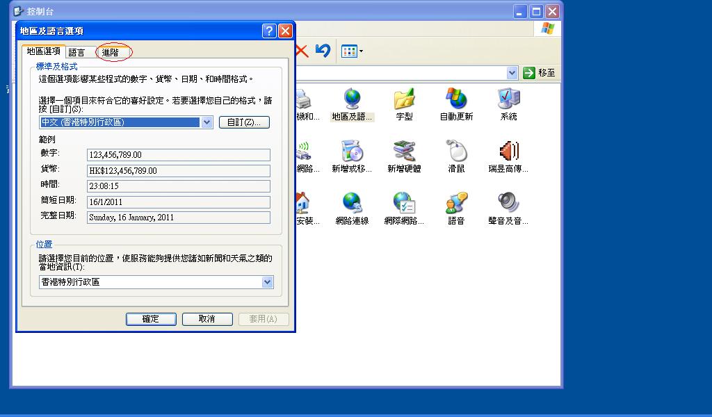This screenshot has width=712, height=417.
Task: Minimize the 控制台 window
Action: (520, 11)
